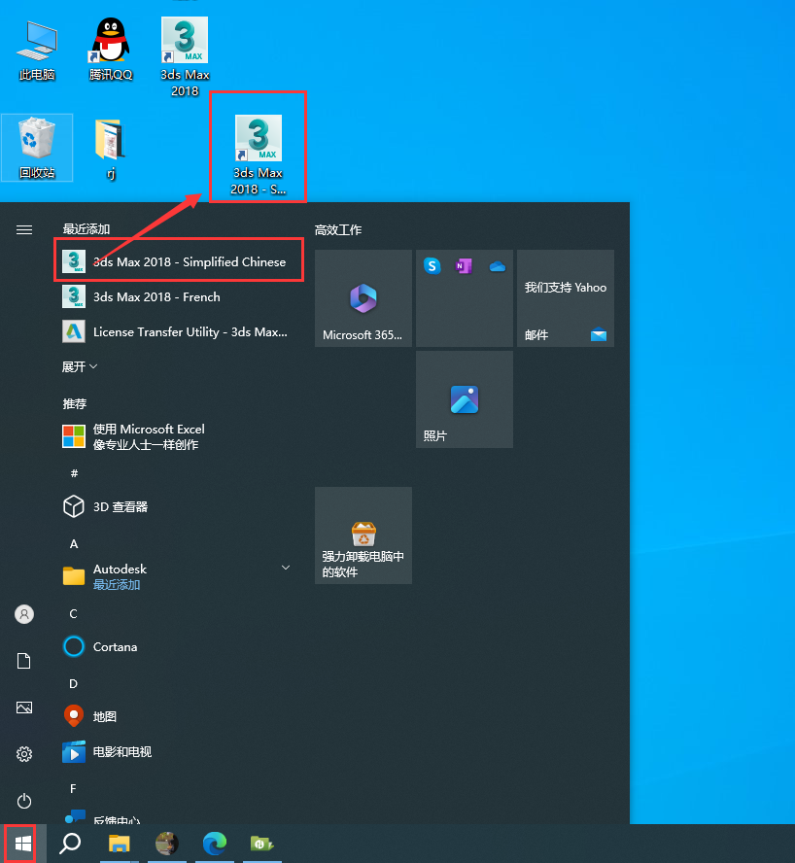The height and width of the screenshot is (863, 795).
Task: Open 强力卸载电脑中的软件 tile
Action: (363, 535)
